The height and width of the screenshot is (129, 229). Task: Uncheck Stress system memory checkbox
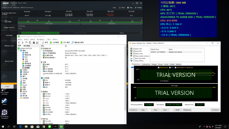point(134,56)
